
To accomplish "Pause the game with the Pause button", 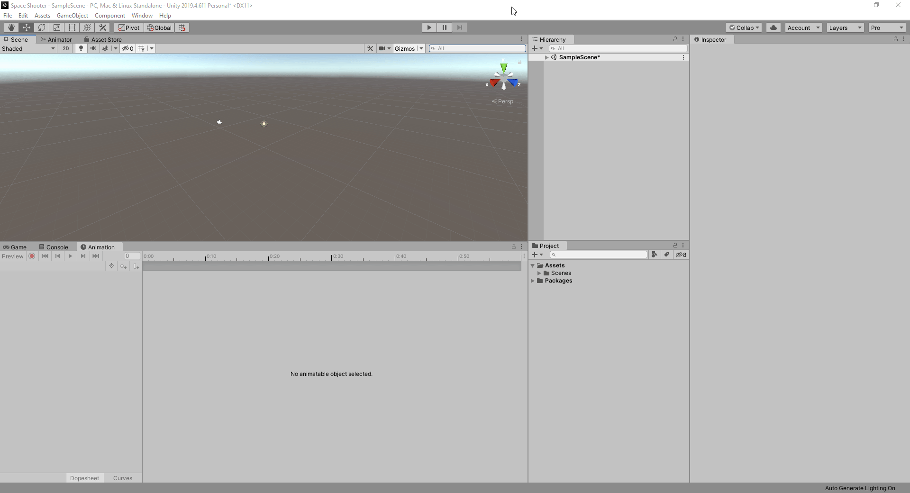I will tap(445, 27).
